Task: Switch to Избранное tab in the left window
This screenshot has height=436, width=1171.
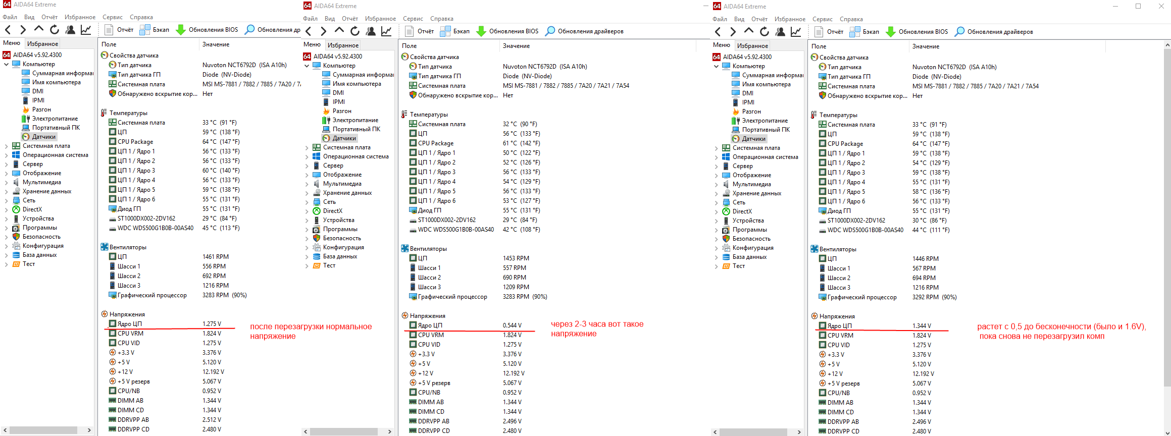Action: tap(43, 44)
